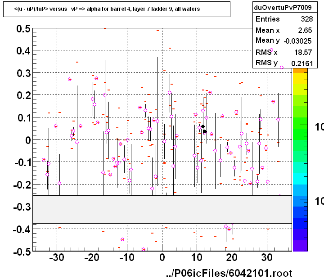Click x-axis label 30
This screenshot has height=279, width=324.
click(x=267, y=258)
